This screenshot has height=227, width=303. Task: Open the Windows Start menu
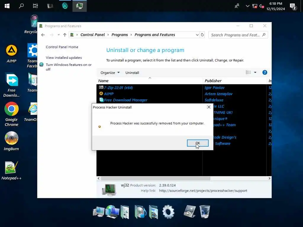click(x=7, y=6)
